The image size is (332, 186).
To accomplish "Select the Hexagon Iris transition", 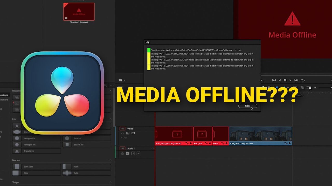I will (37, 138).
